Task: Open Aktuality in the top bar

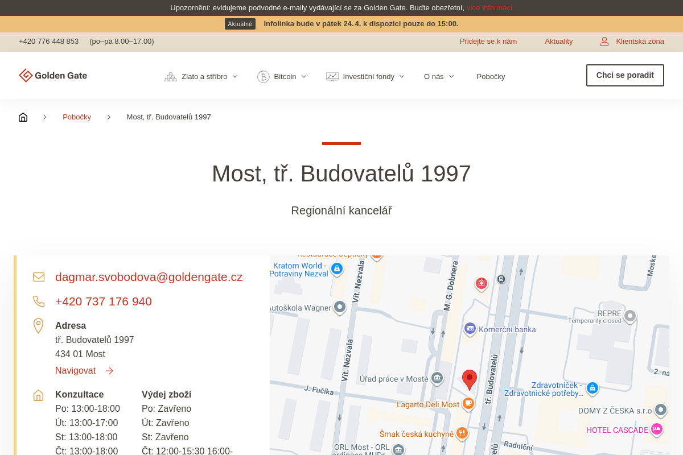Action: 558,42
